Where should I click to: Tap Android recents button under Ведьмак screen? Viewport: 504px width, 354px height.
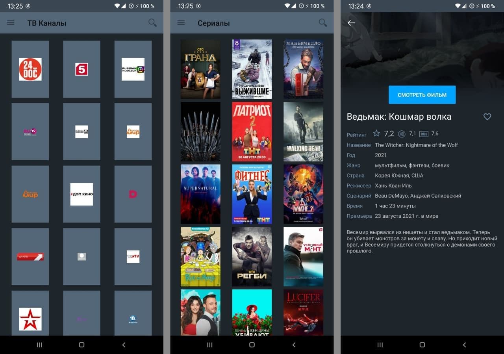[380, 345]
